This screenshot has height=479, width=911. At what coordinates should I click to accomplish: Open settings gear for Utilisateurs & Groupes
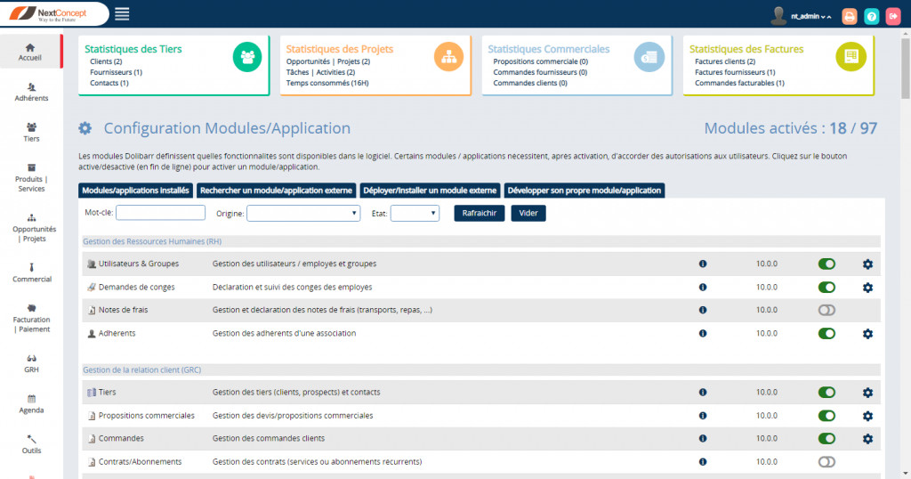[867, 264]
